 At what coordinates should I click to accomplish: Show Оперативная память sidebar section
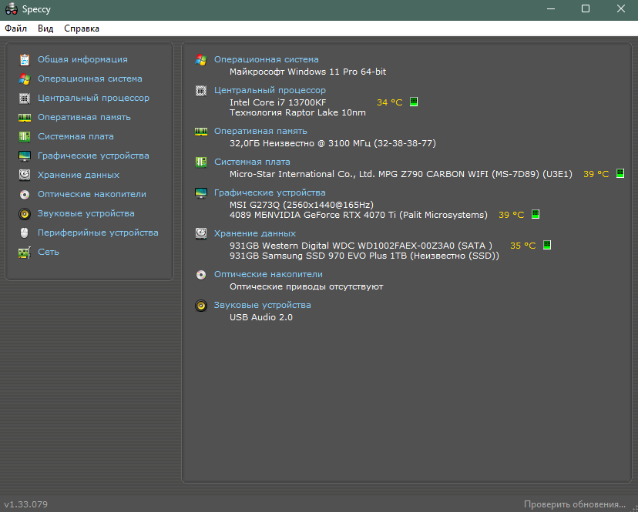[x=84, y=117]
